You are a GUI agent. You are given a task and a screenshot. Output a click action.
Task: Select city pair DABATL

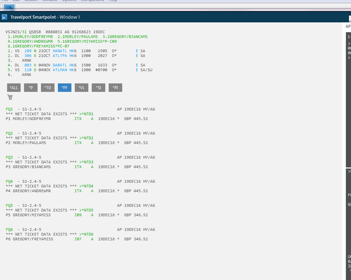click(60, 65)
